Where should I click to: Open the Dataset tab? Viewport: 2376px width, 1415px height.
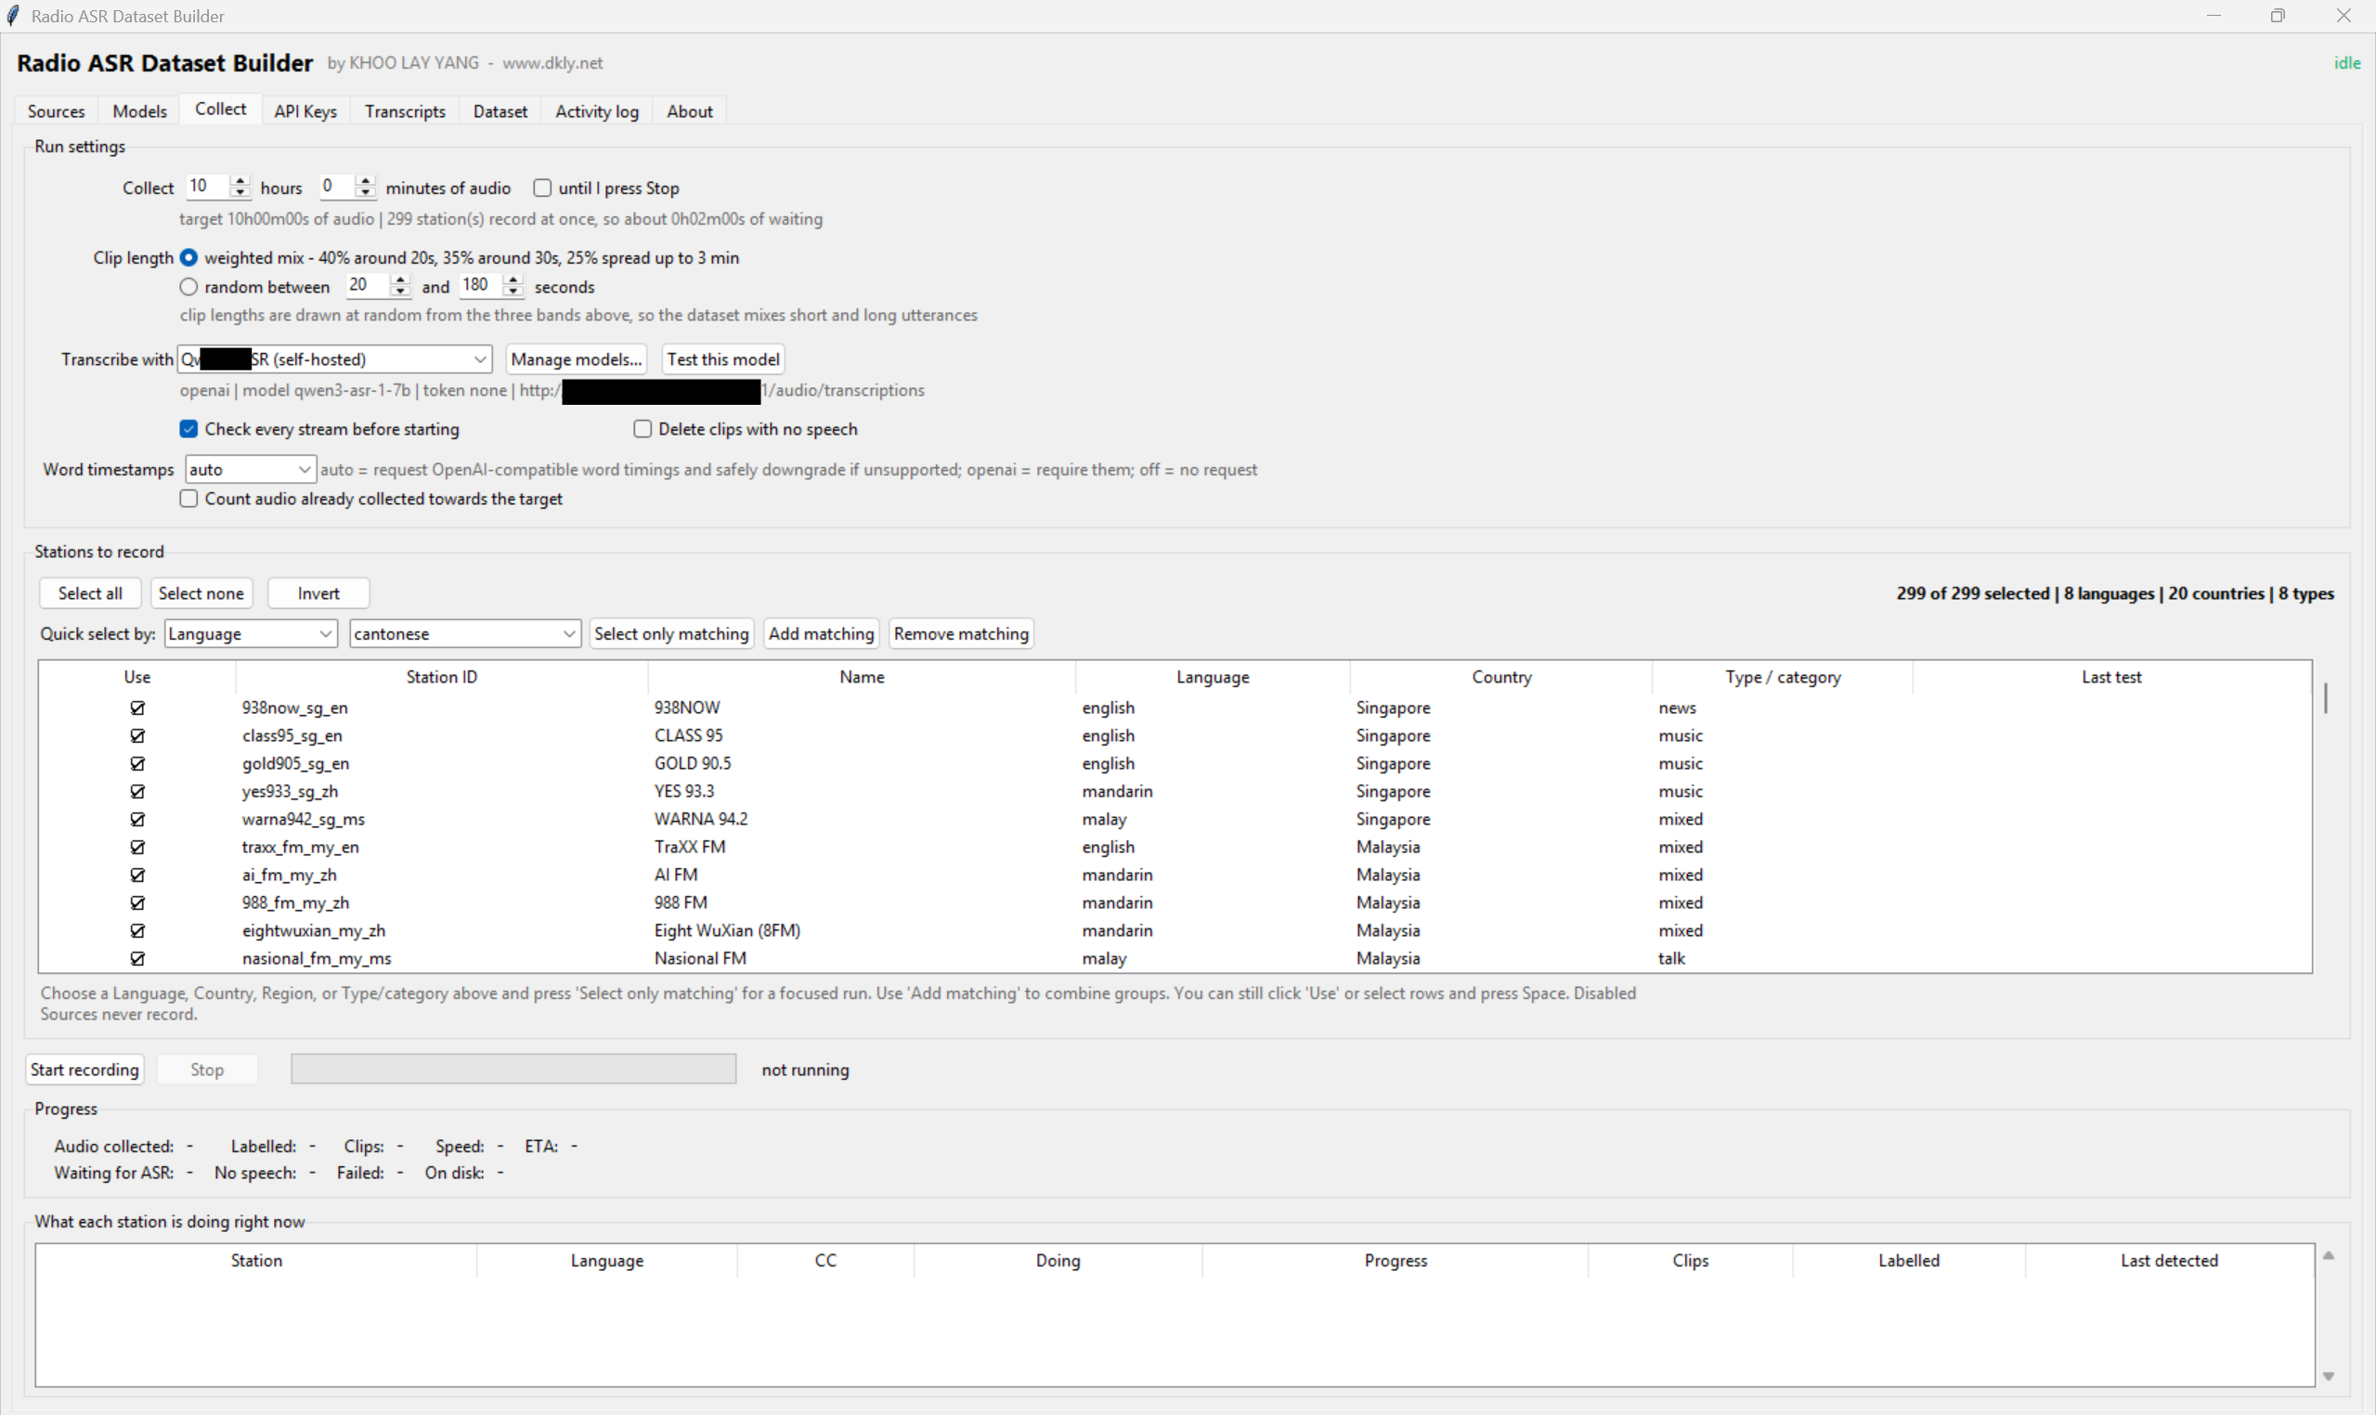tap(500, 111)
